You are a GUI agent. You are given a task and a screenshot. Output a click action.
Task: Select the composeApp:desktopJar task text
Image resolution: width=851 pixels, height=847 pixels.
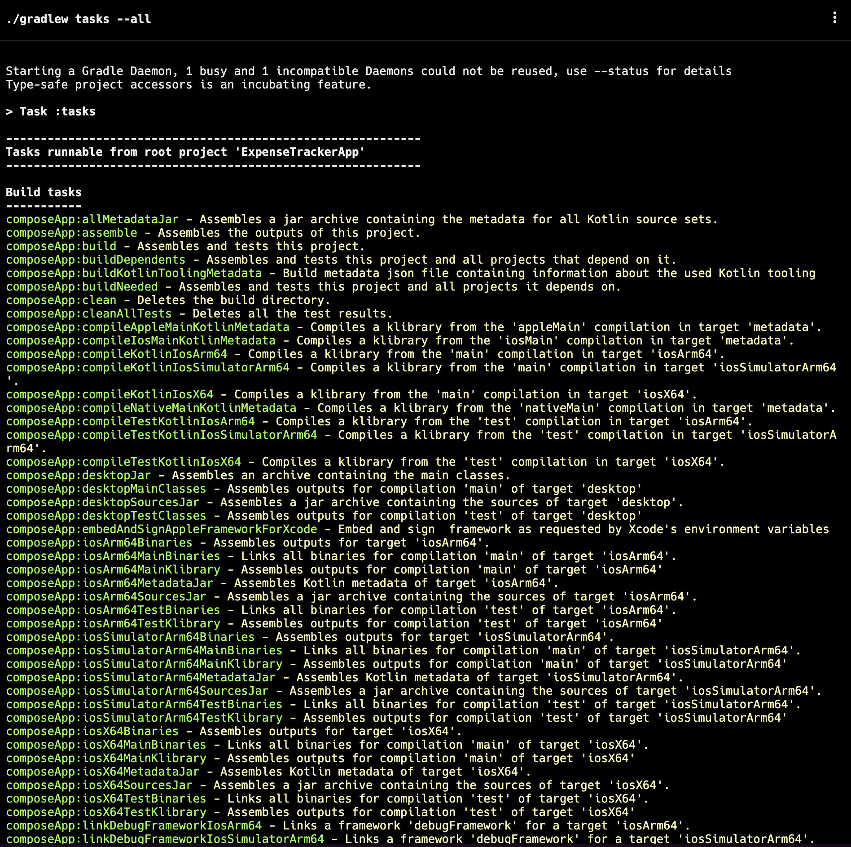pos(79,475)
